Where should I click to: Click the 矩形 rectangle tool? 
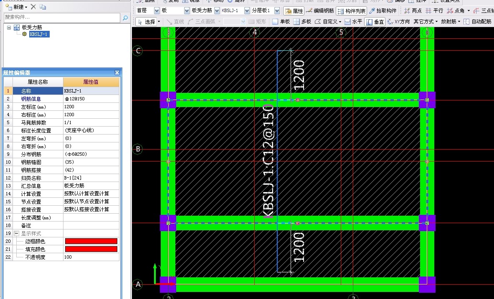[x=257, y=22]
